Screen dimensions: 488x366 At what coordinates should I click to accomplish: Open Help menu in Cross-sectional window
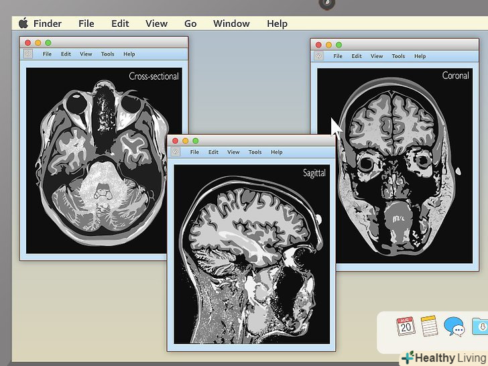129,54
